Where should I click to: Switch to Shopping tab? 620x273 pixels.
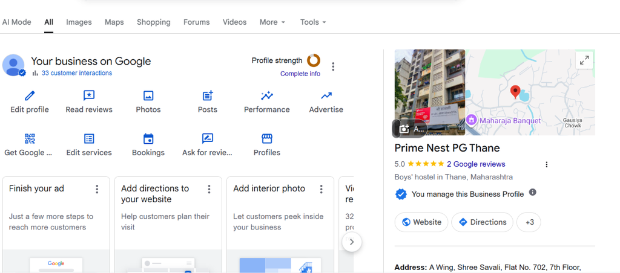[153, 22]
